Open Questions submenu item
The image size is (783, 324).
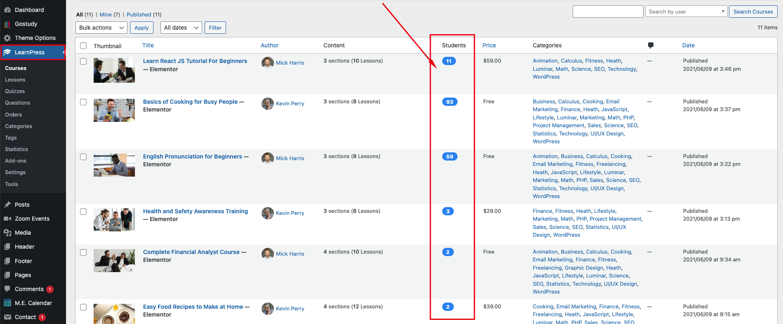[x=17, y=103]
